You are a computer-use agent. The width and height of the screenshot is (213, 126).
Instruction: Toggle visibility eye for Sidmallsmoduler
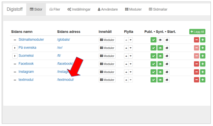[160, 40]
